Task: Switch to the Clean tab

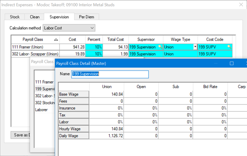Action: coord(35,17)
